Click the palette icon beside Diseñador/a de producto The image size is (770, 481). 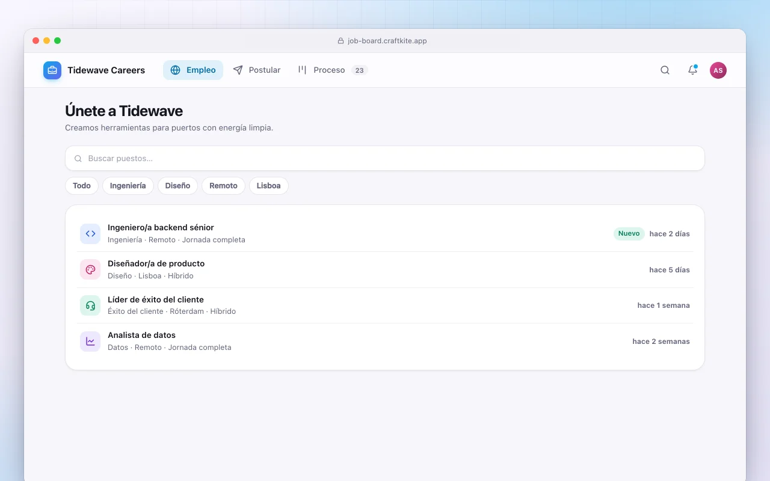tap(90, 269)
